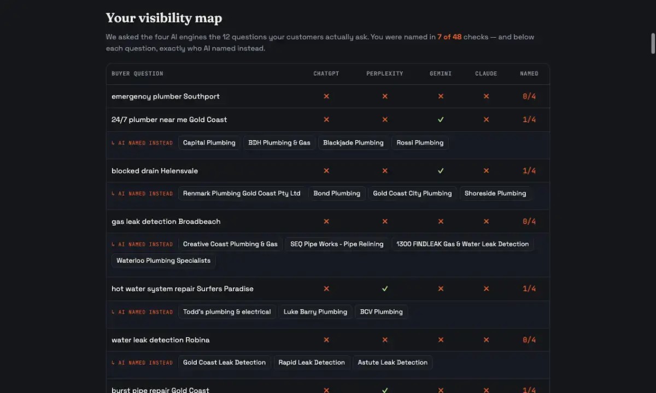
Task: Click ChatGPT cross for water leak detection Robina
Action: [326, 340]
